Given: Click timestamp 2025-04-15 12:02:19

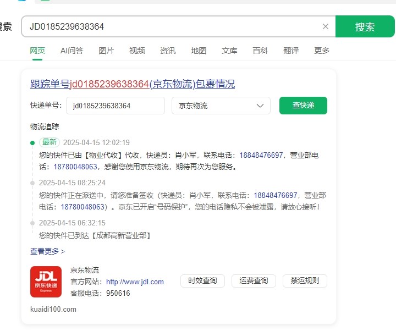Looking at the screenshot, I should pyautogui.click(x=96, y=142).
